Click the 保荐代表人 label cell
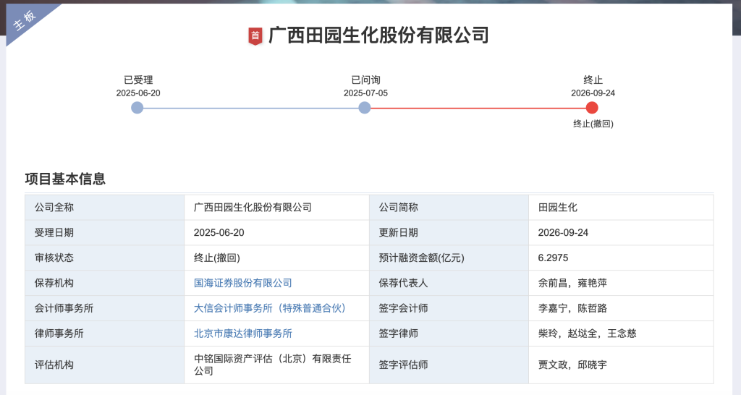Viewport: 741px width, 395px height. pyautogui.click(x=449, y=283)
